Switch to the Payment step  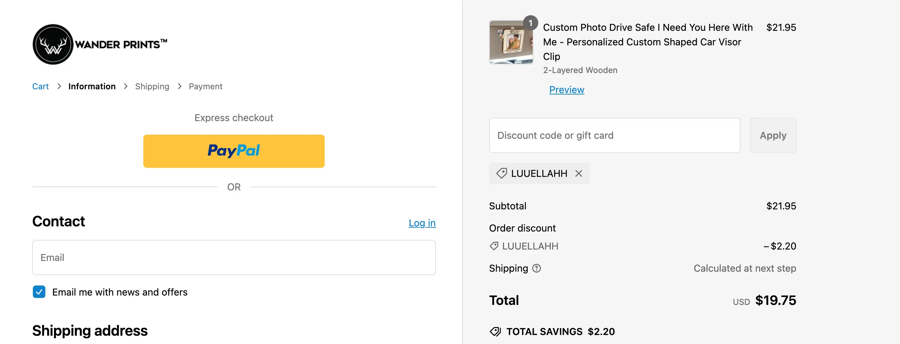click(x=205, y=86)
